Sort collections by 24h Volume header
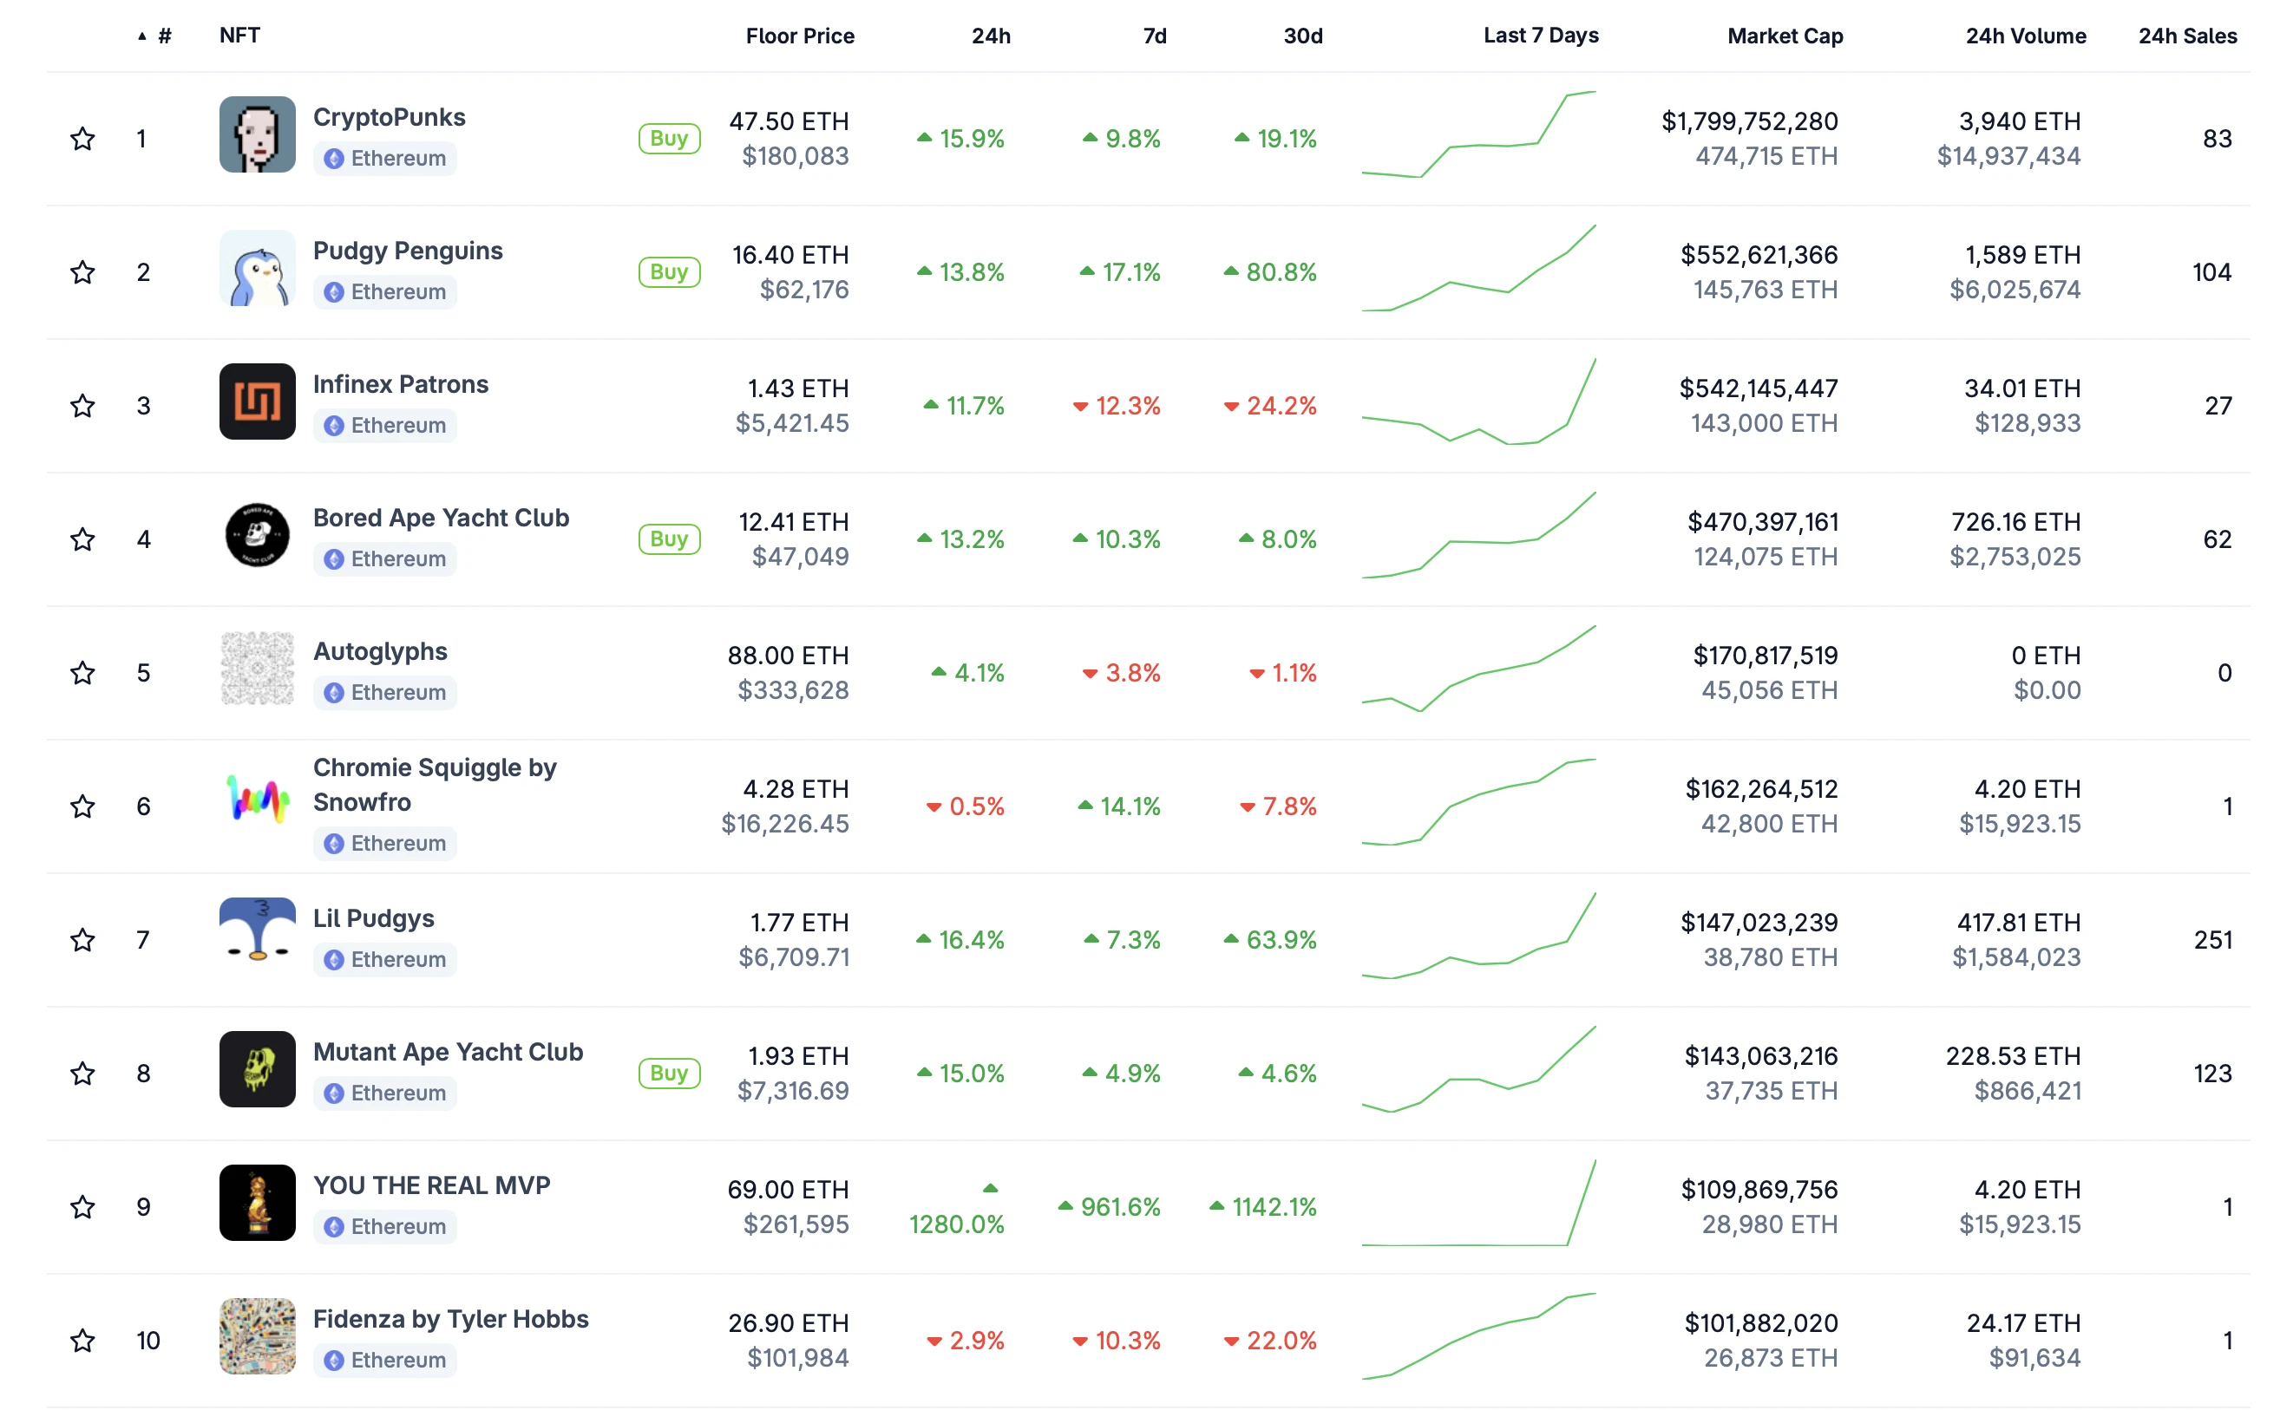Screen dimensions: 2280x1410 (x=2024, y=36)
